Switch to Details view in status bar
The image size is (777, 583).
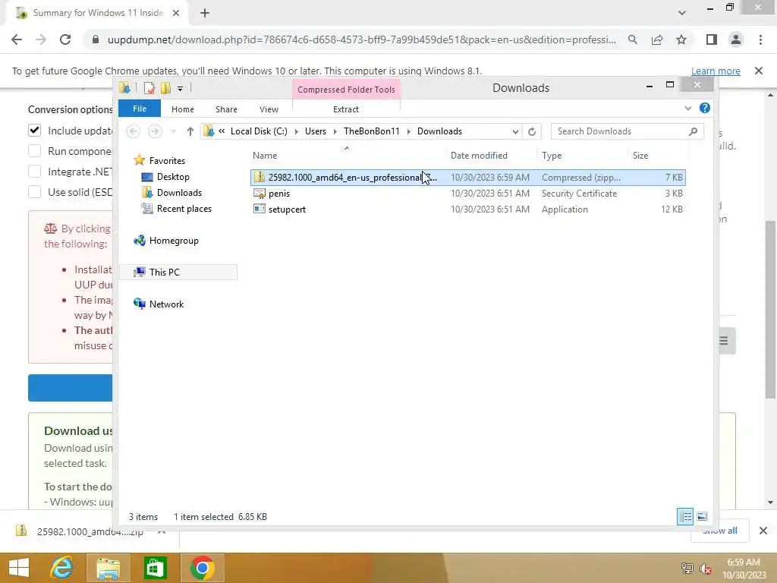[685, 516]
